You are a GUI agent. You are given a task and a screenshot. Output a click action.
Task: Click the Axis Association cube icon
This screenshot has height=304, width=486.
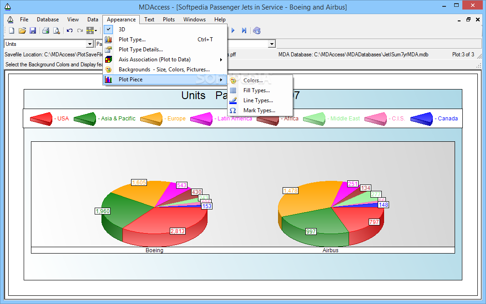(x=108, y=60)
